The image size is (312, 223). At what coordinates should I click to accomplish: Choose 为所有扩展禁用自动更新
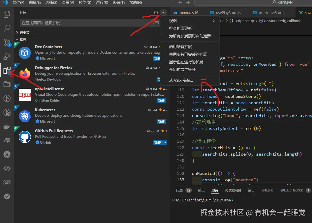190,36
